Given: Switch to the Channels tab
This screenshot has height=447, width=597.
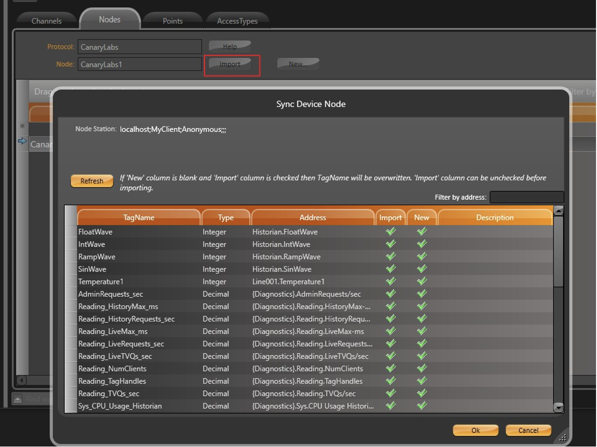Looking at the screenshot, I should click(x=46, y=21).
